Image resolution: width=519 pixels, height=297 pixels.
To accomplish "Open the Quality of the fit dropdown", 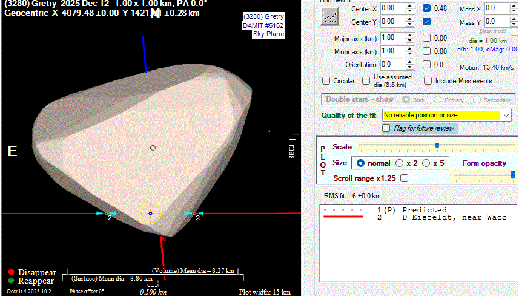I will [x=506, y=115].
